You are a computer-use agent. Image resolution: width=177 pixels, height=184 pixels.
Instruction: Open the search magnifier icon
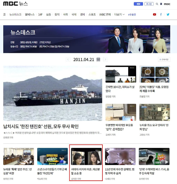click(157, 4)
